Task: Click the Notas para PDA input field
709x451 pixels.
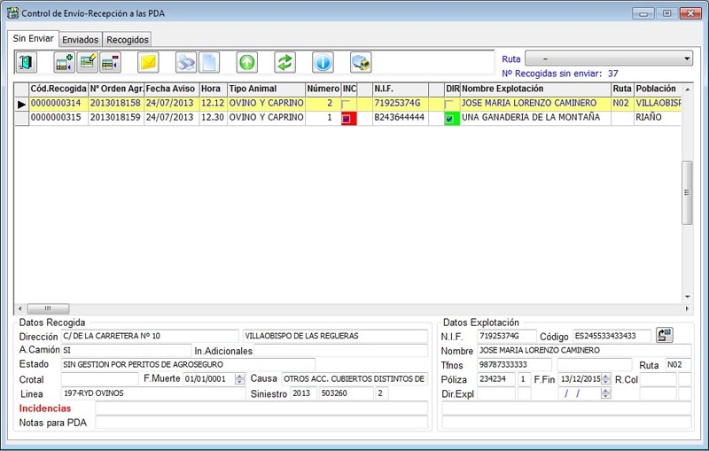Action: 261,423
